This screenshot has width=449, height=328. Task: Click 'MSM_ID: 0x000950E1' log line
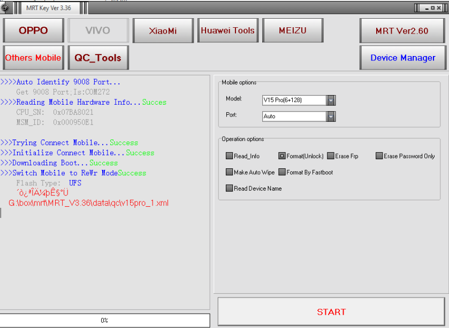point(55,122)
